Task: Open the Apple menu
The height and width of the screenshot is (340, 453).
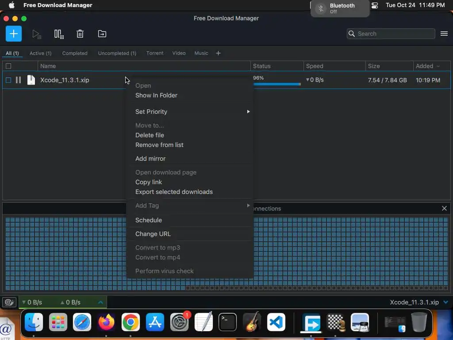Action: [x=12, y=5]
